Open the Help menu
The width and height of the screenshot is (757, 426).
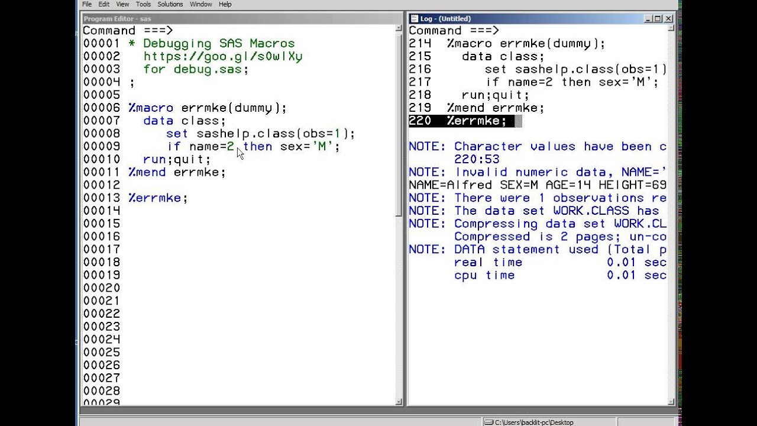point(225,4)
